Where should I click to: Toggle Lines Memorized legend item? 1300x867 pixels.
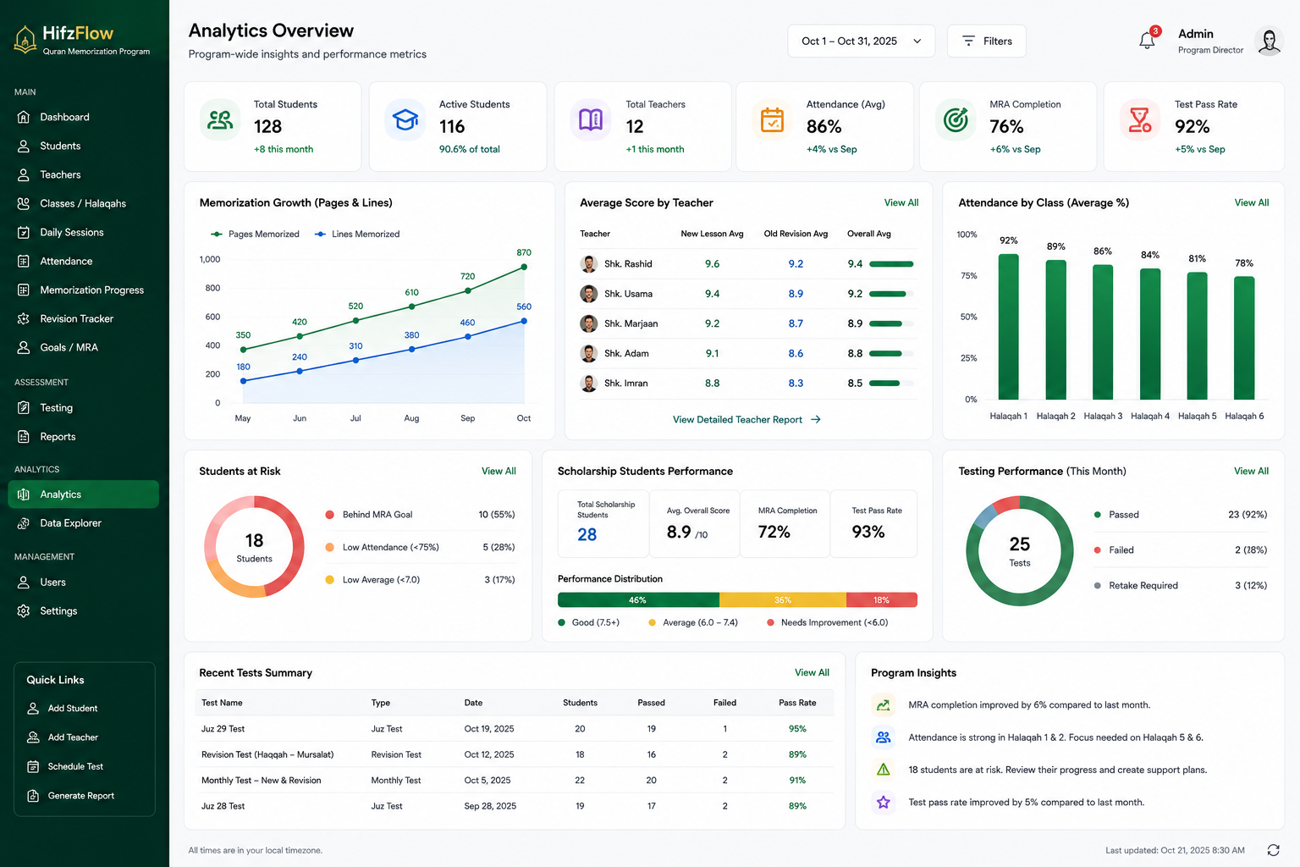(x=357, y=235)
